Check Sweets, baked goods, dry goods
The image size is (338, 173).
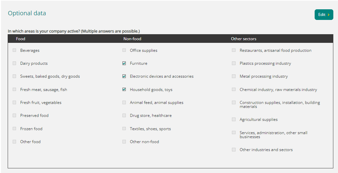(x=14, y=76)
